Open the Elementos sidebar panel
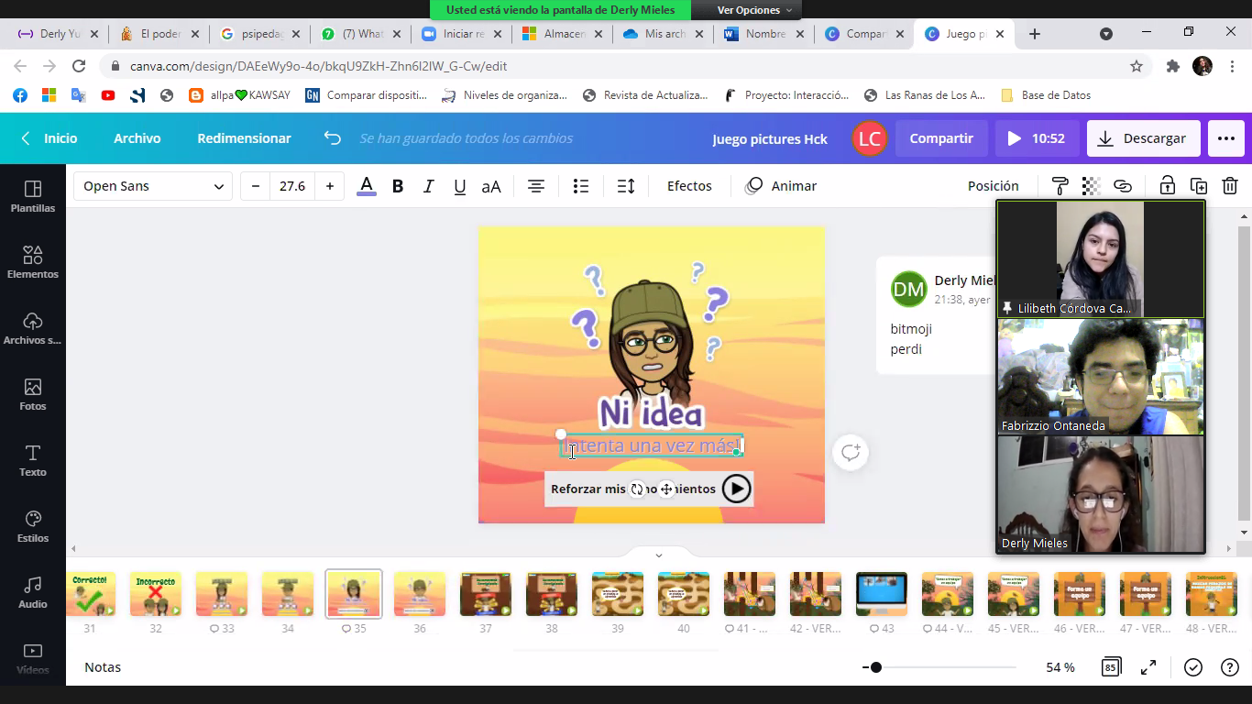1252x704 pixels. click(x=33, y=262)
